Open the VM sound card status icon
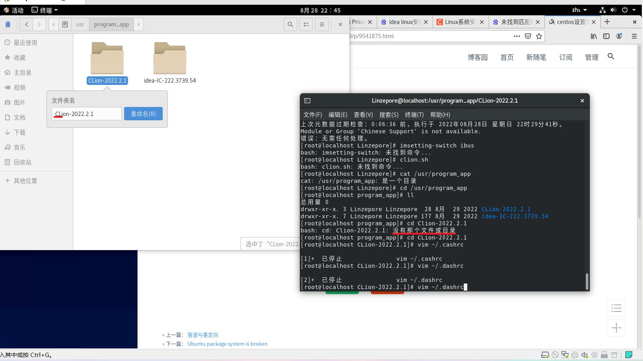Image resolution: width=643 pixels, height=361 pixels. pyautogui.click(x=585, y=355)
